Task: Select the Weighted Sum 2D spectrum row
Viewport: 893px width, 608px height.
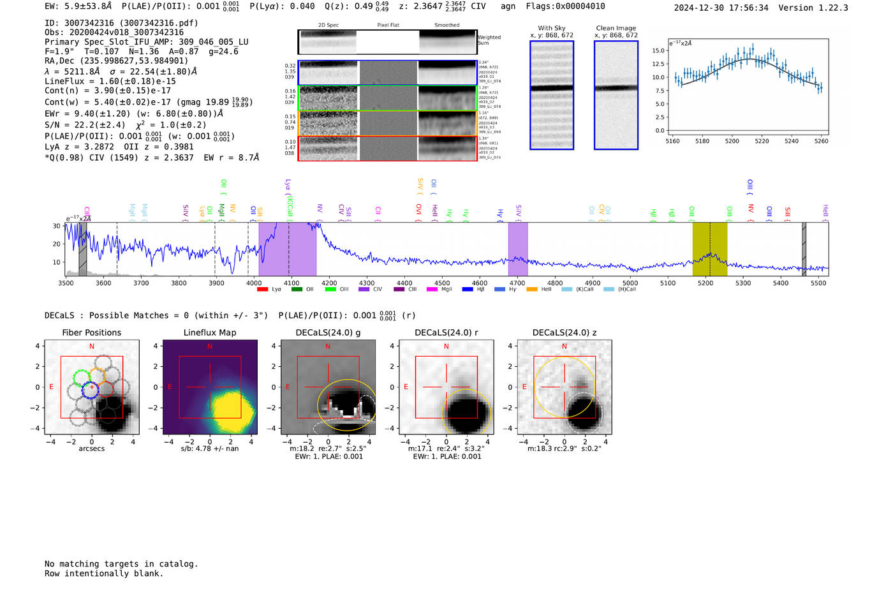Action: tap(388, 42)
